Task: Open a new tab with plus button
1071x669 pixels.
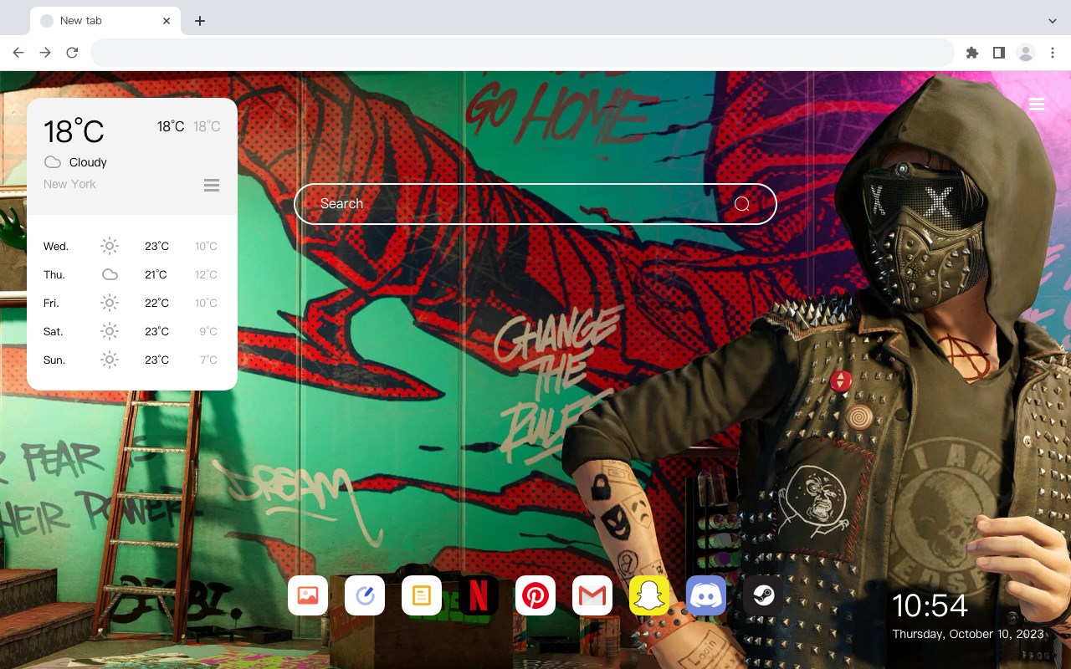Action: click(199, 21)
